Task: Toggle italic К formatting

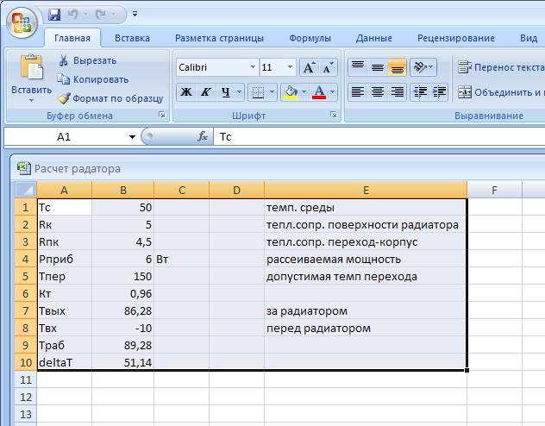Action: 206,92
